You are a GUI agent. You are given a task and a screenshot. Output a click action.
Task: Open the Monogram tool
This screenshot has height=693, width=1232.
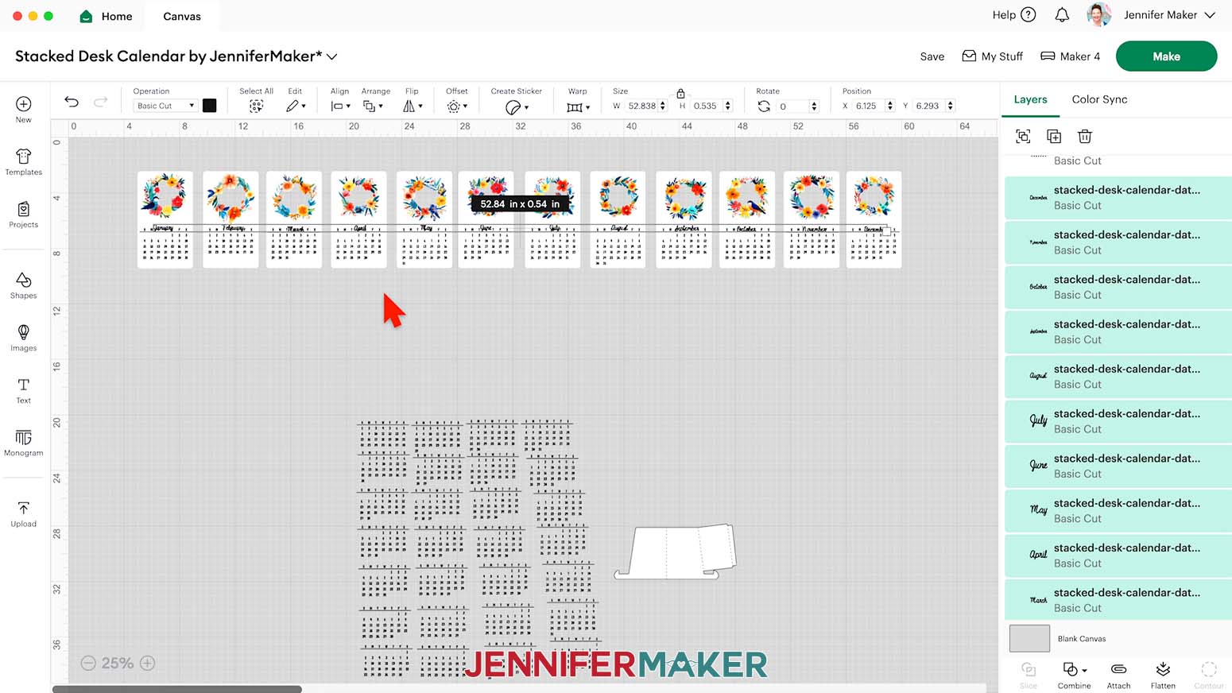pos(24,443)
